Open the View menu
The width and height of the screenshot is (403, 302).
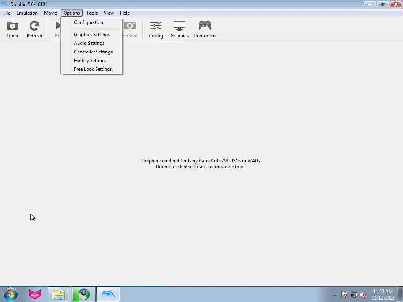coord(109,13)
